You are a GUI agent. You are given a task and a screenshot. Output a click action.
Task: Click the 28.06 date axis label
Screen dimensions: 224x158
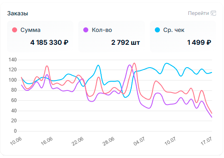(109, 141)
